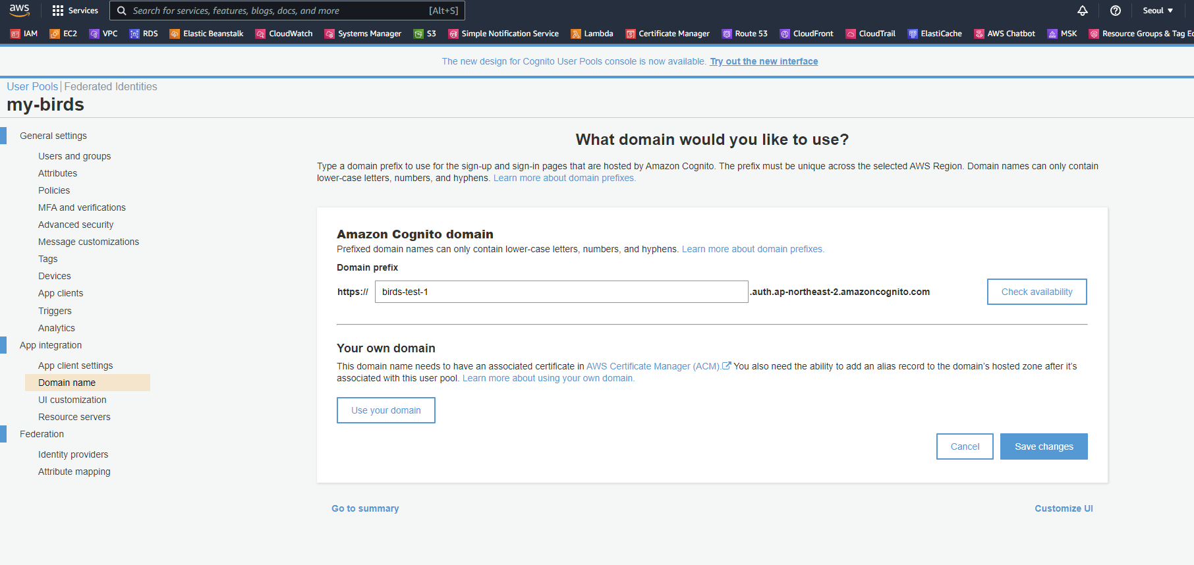
Task: Open Route 53 shortcut
Action: coord(745,34)
